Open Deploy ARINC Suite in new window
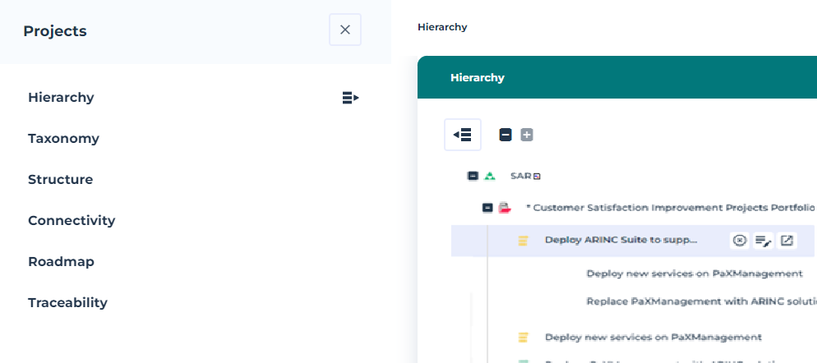Image resolution: width=817 pixels, height=363 pixels. 787,241
